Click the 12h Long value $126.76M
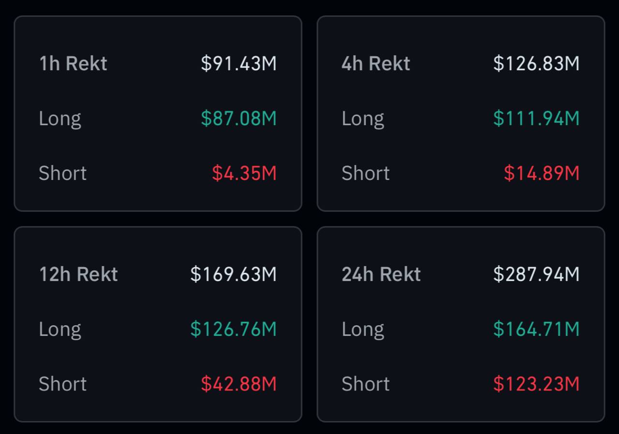This screenshot has height=434, width=619. pos(233,329)
